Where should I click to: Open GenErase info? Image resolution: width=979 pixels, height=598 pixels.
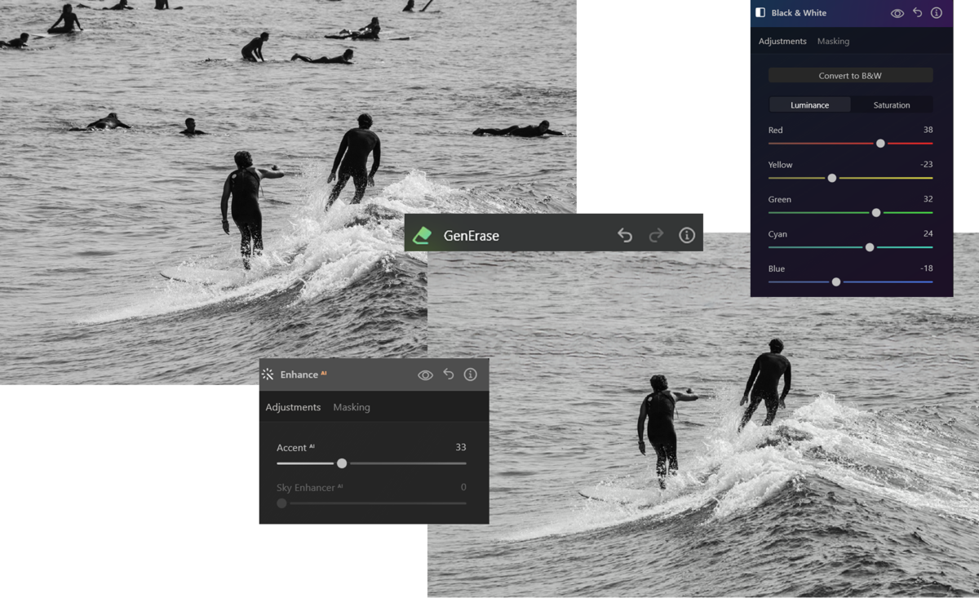[x=687, y=236]
